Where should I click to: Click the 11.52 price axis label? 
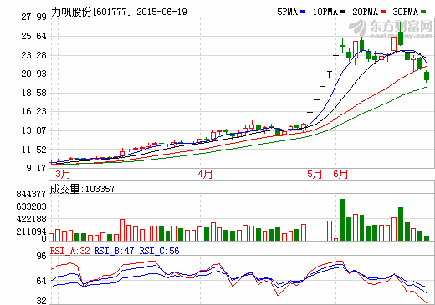click(33, 150)
